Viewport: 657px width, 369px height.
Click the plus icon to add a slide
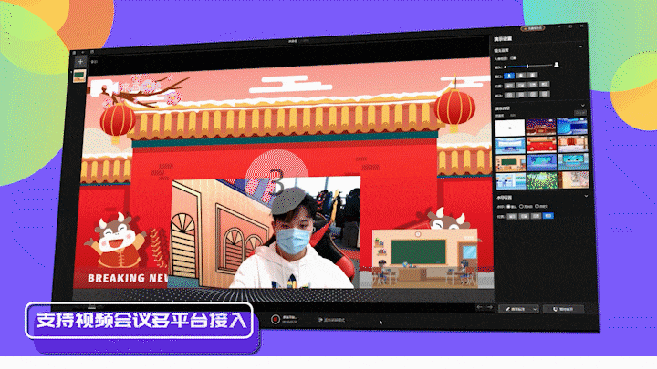point(80,62)
